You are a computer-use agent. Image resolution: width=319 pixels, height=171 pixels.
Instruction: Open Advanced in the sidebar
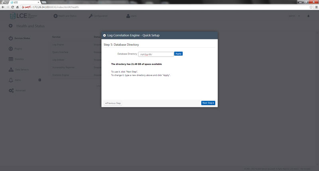click(x=17, y=90)
